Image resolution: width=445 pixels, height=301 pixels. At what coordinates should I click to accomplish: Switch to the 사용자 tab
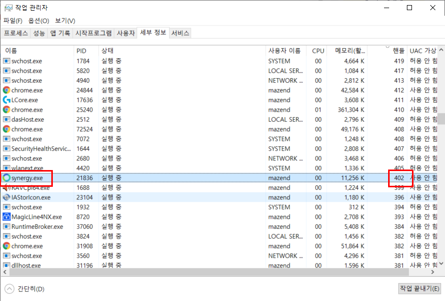125,33
